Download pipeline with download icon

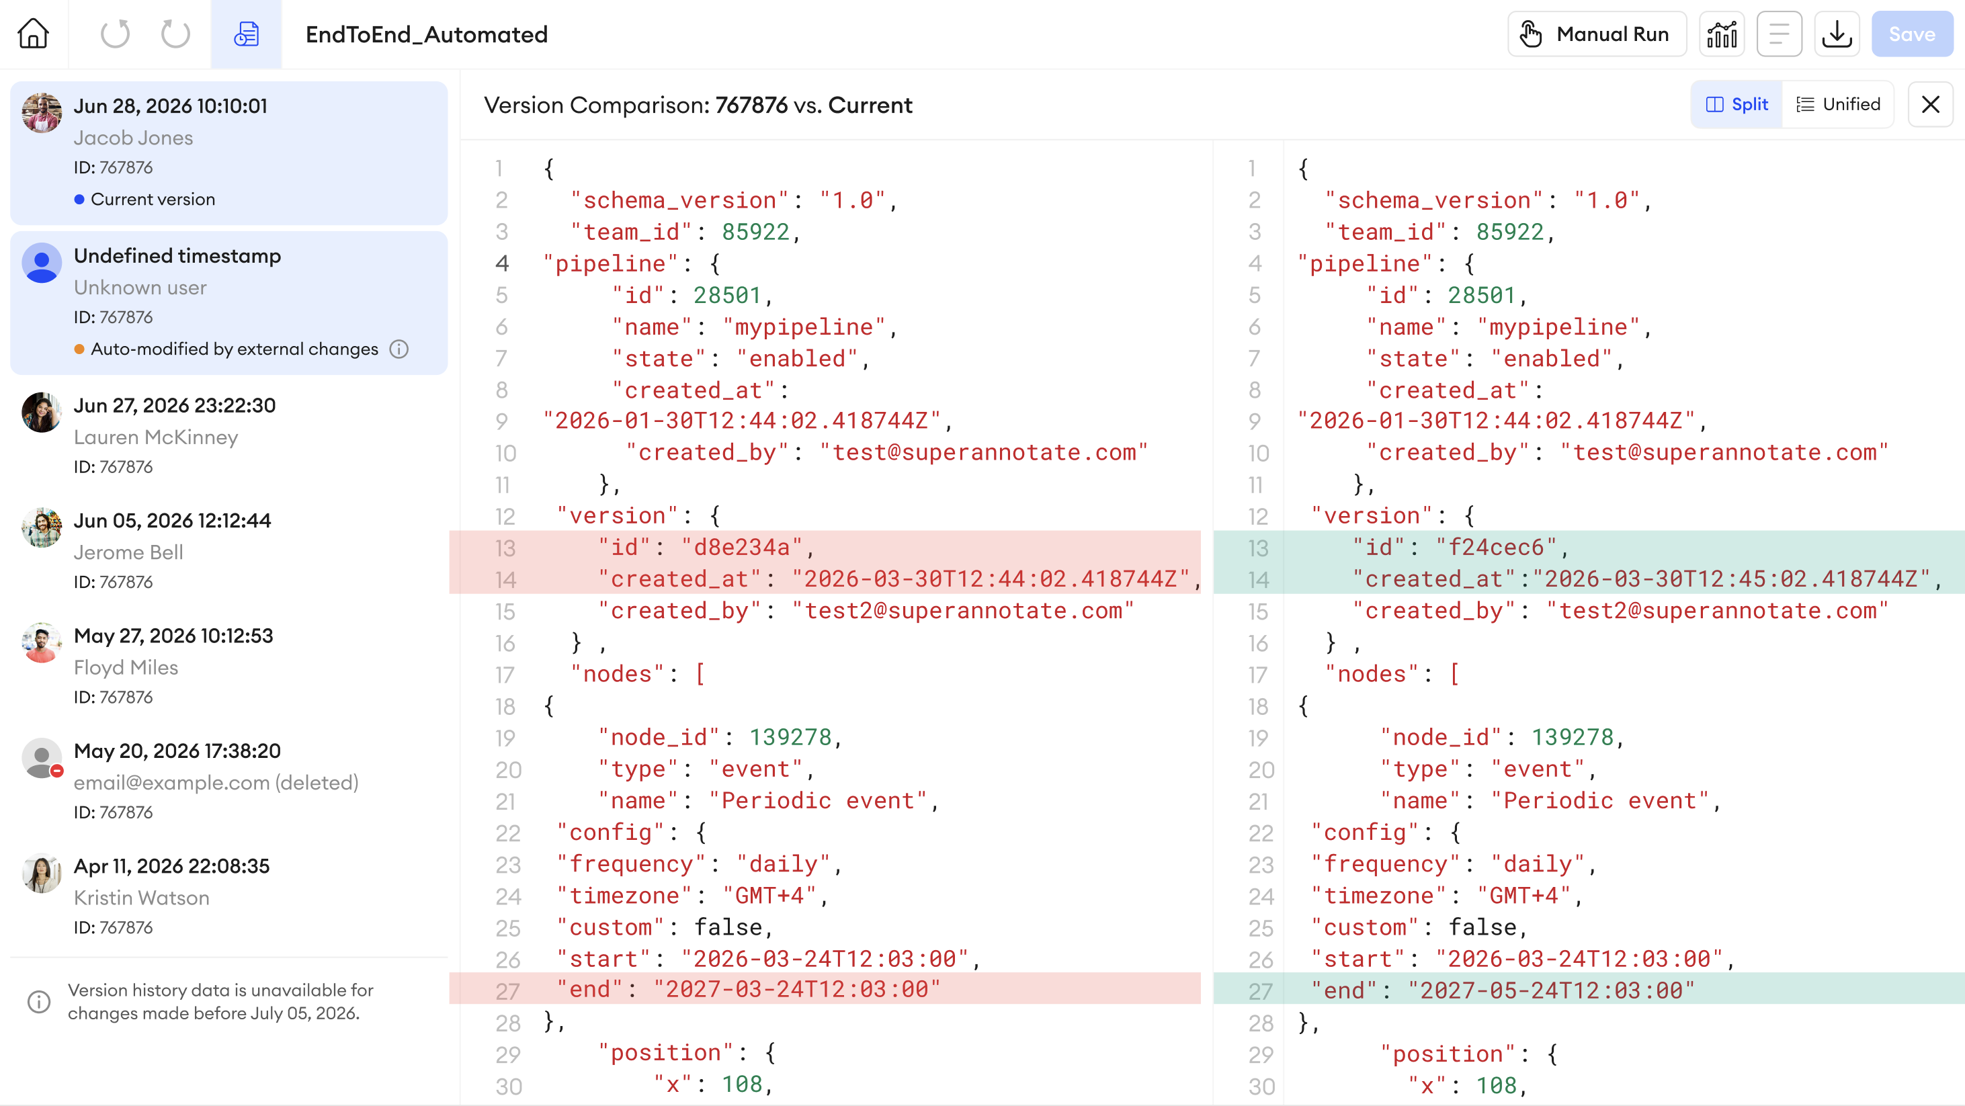(x=1837, y=34)
